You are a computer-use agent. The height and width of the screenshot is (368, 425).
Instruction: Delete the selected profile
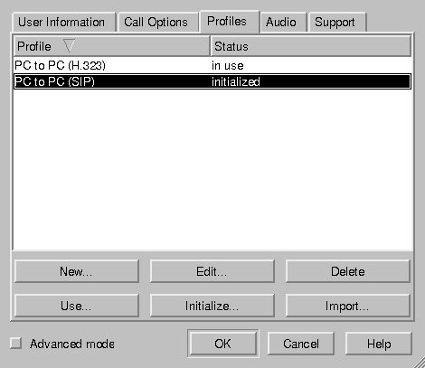point(348,271)
